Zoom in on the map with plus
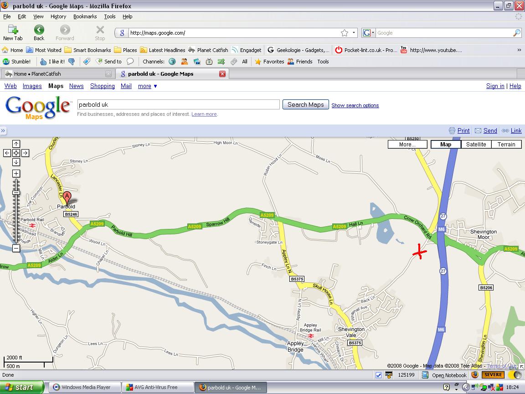The width and height of the screenshot is (525, 394). click(x=16, y=174)
